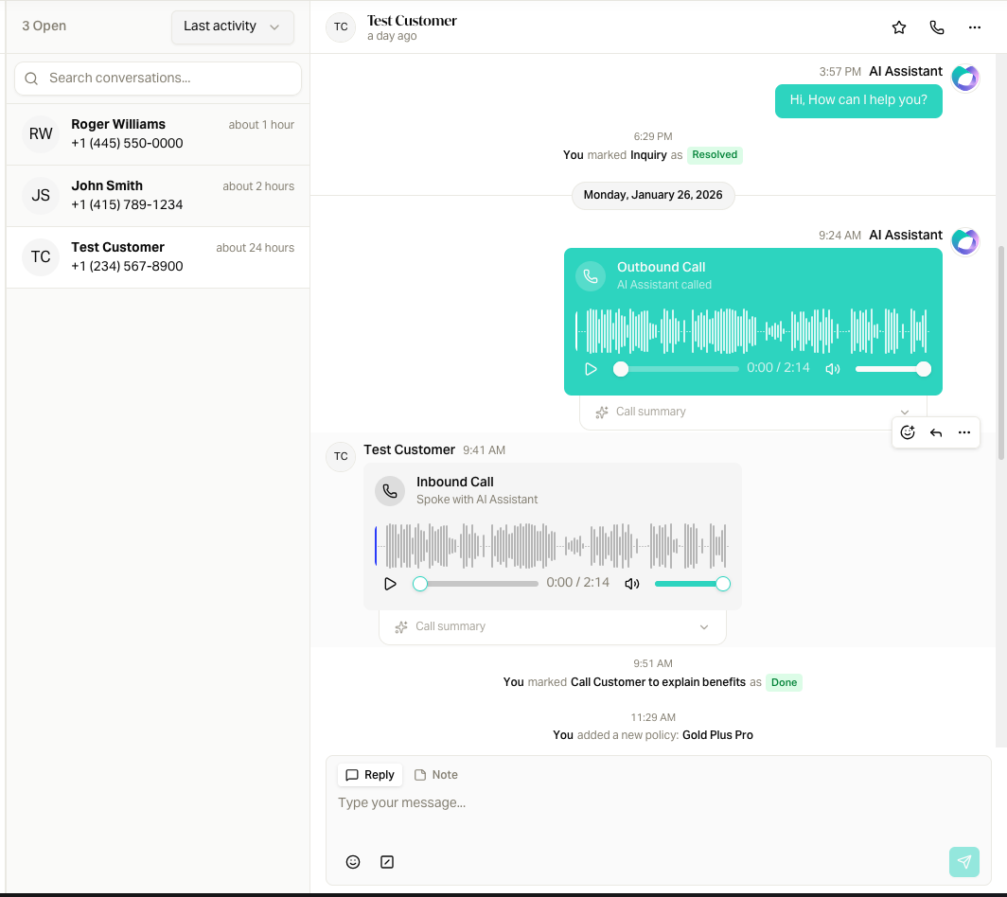The image size is (1007, 897).
Task: Click TC avatar in conversation header
Action: pyautogui.click(x=341, y=27)
